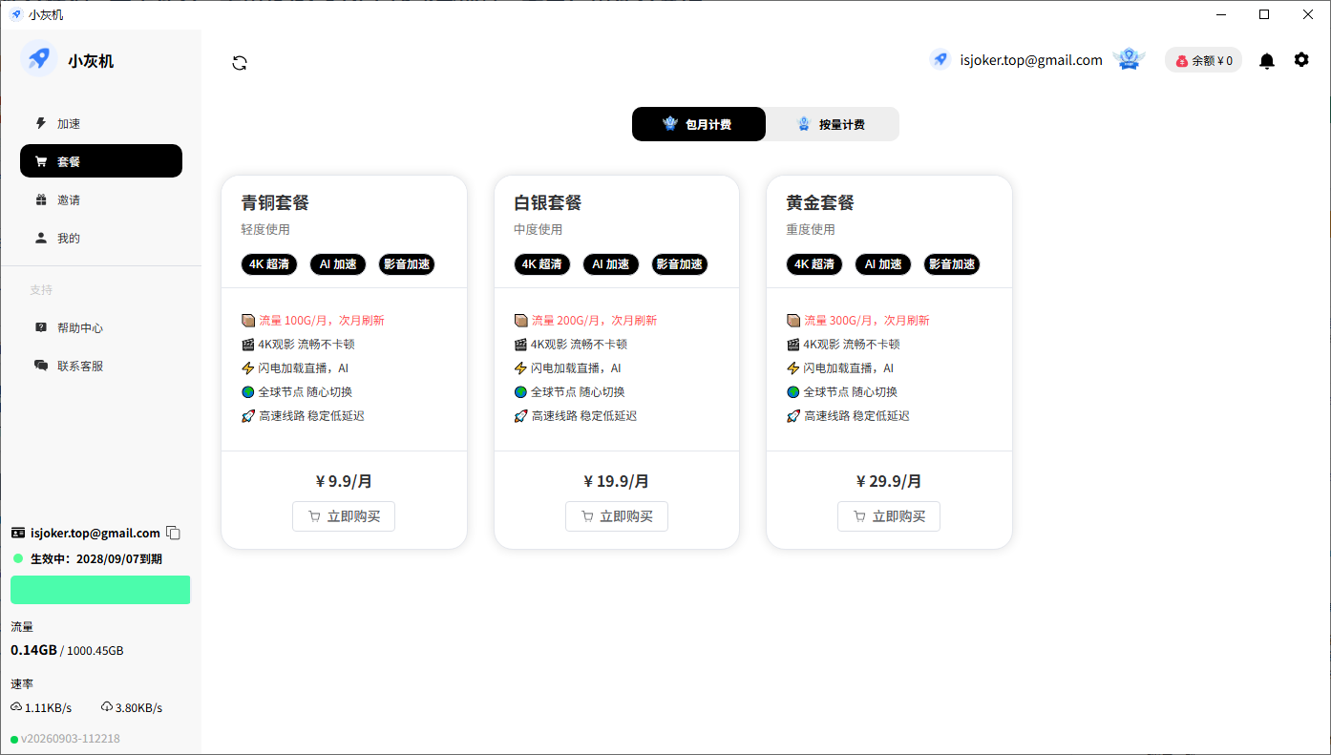Buy the 黄金套餐 with 立即购买
This screenshot has width=1331, height=755.
coord(889,516)
